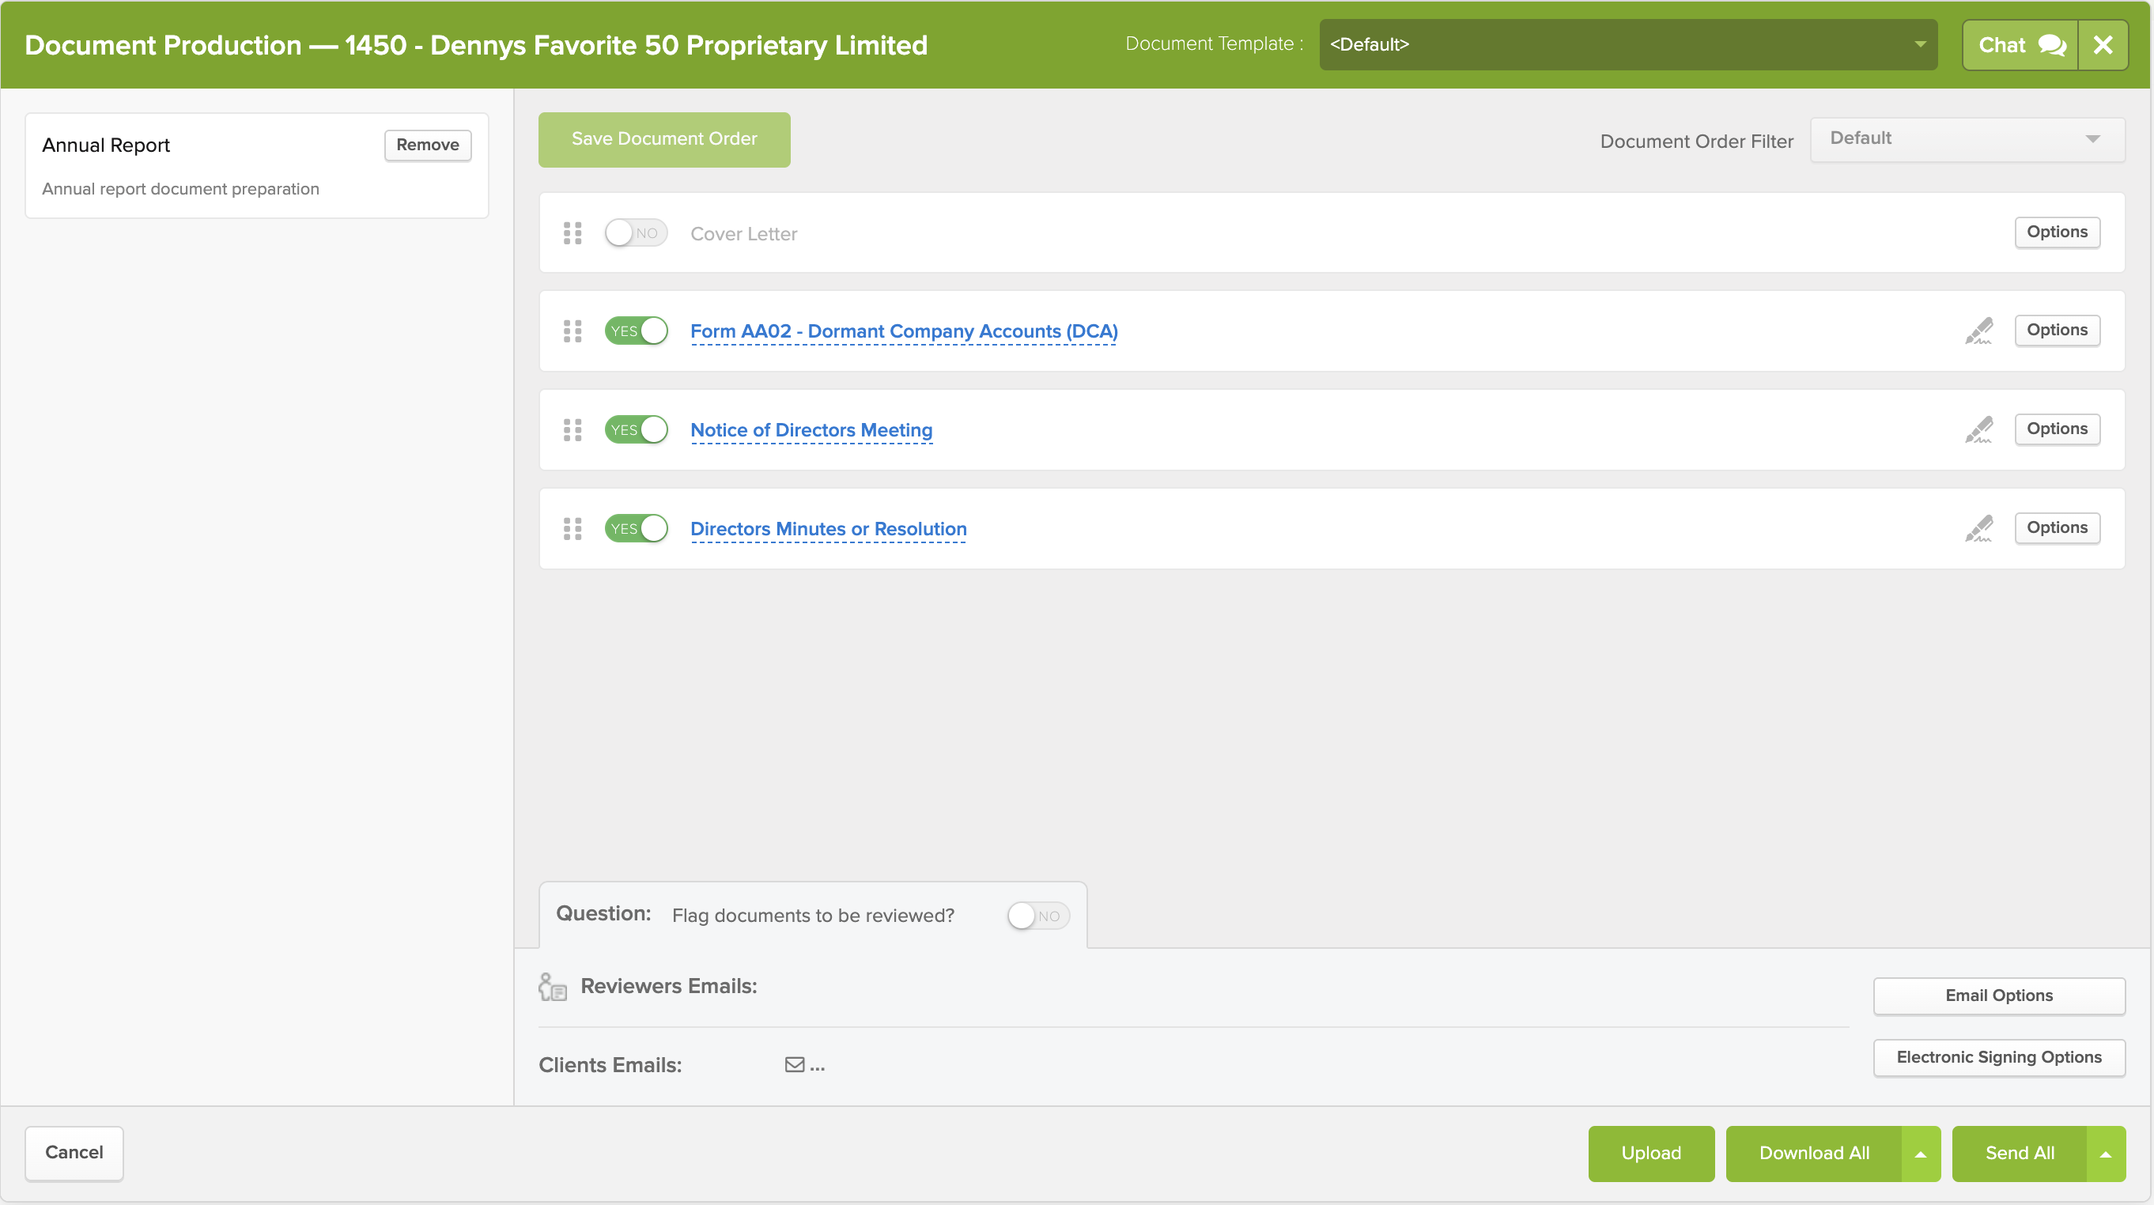Expand the Document Order Filter dropdown
Viewport: 2154px width, 1205px height.
pyautogui.click(x=1967, y=139)
